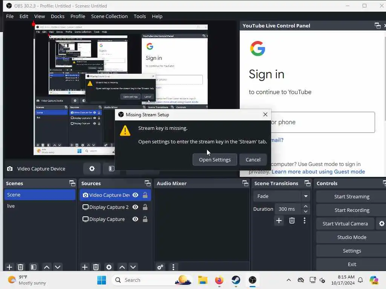Click Open Settings in dialog

tap(214, 160)
